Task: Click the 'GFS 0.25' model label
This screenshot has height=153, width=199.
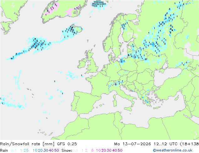Action: point(67,144)
